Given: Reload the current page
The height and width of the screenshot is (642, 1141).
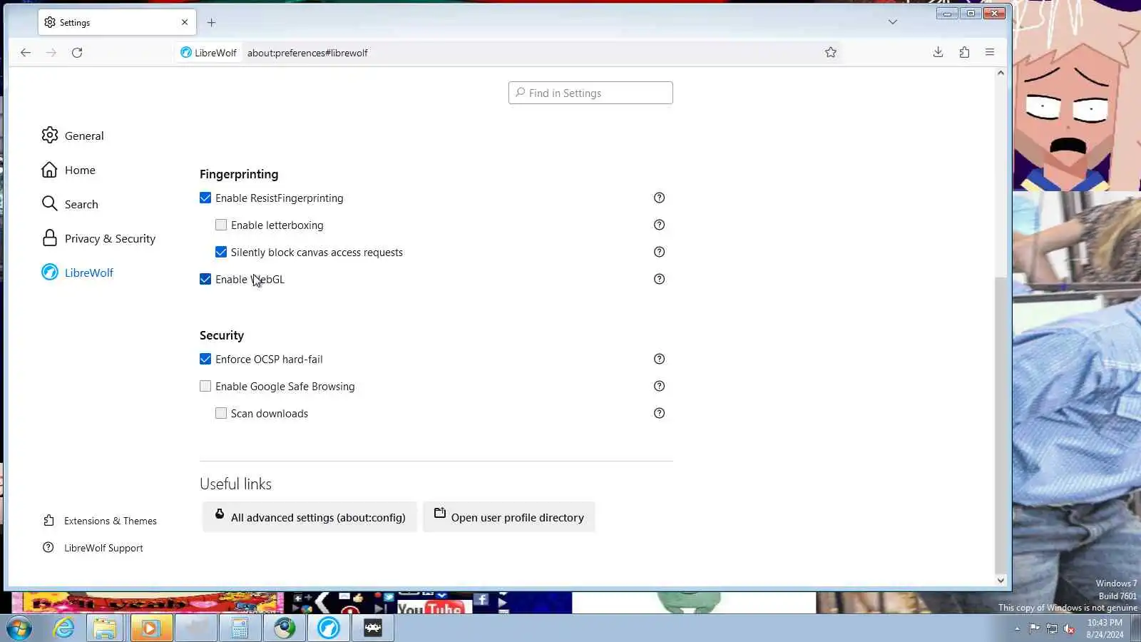Looking at the screenshot, I should [x=77, y=53].
